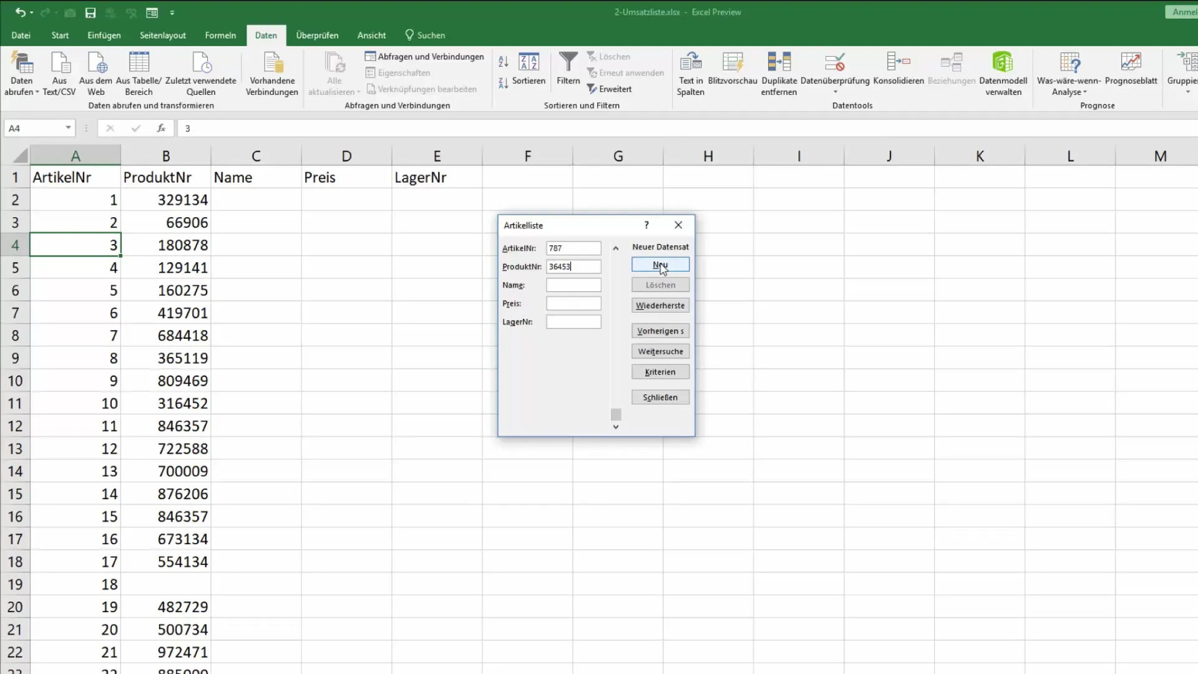Image resolution: width=1198 pixels, height=674 pixels.
Task: Click Abfragen und Verbindungen button
Action: 424,56
